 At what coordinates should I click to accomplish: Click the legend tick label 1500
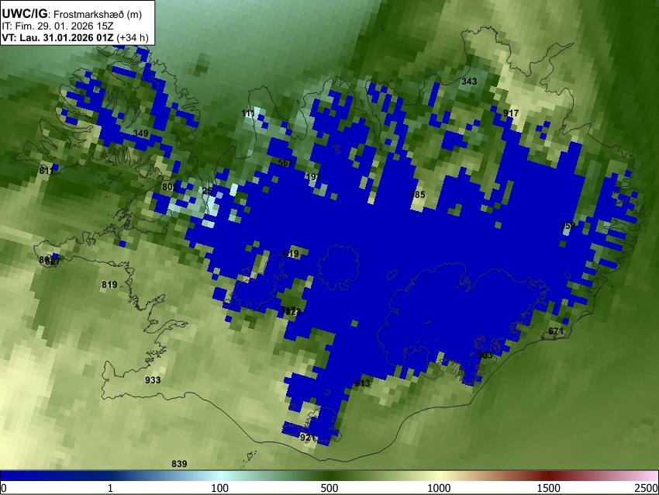(x=548, y=488)
